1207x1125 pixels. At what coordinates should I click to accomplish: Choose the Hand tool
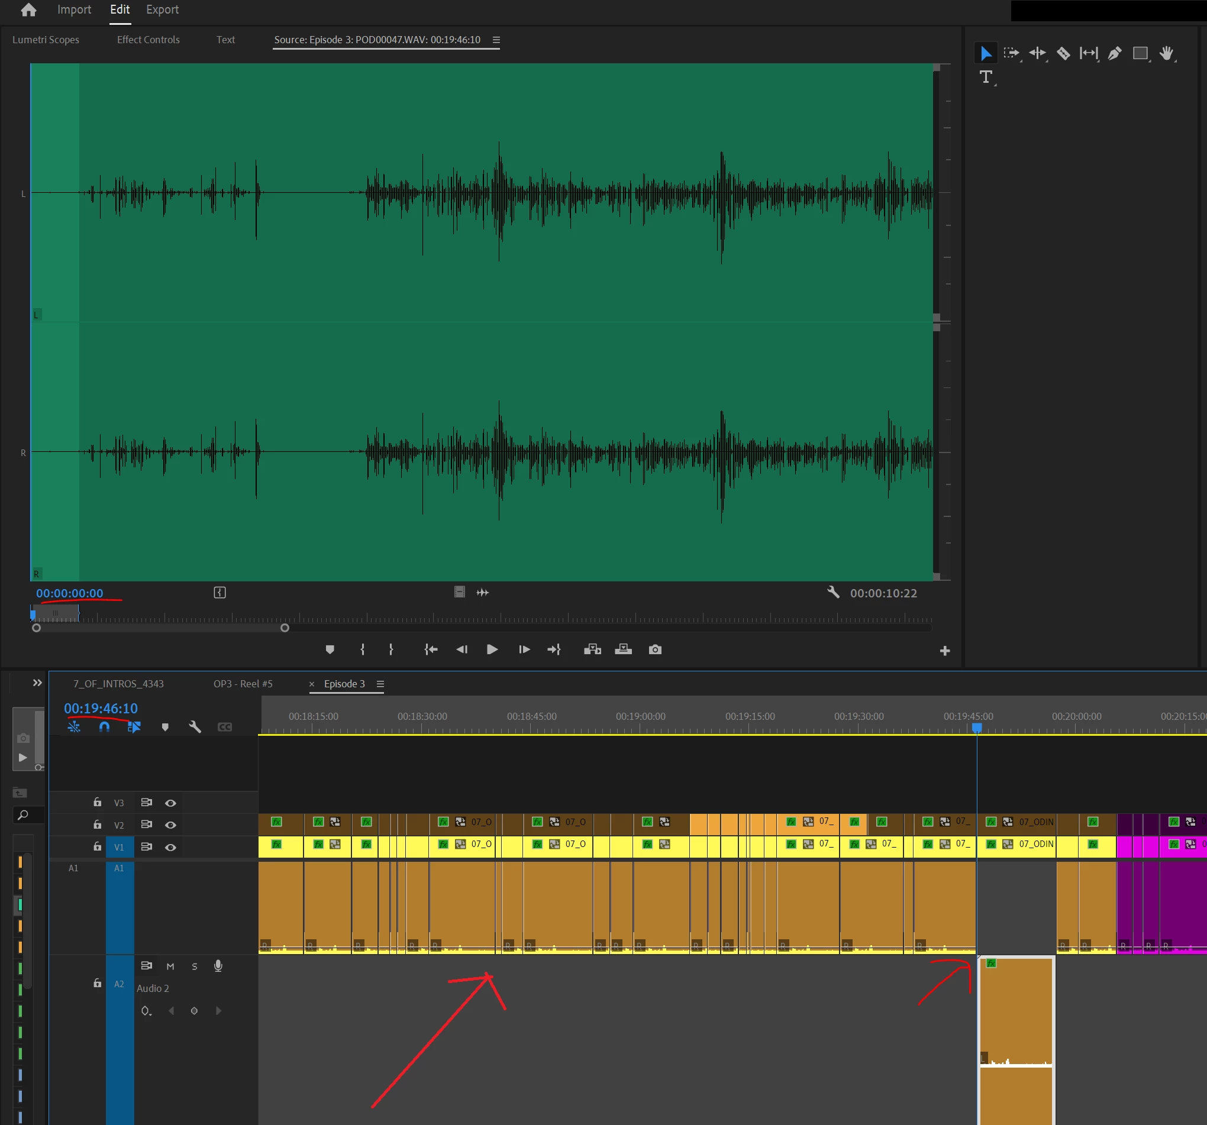[x=1166, y=53]
